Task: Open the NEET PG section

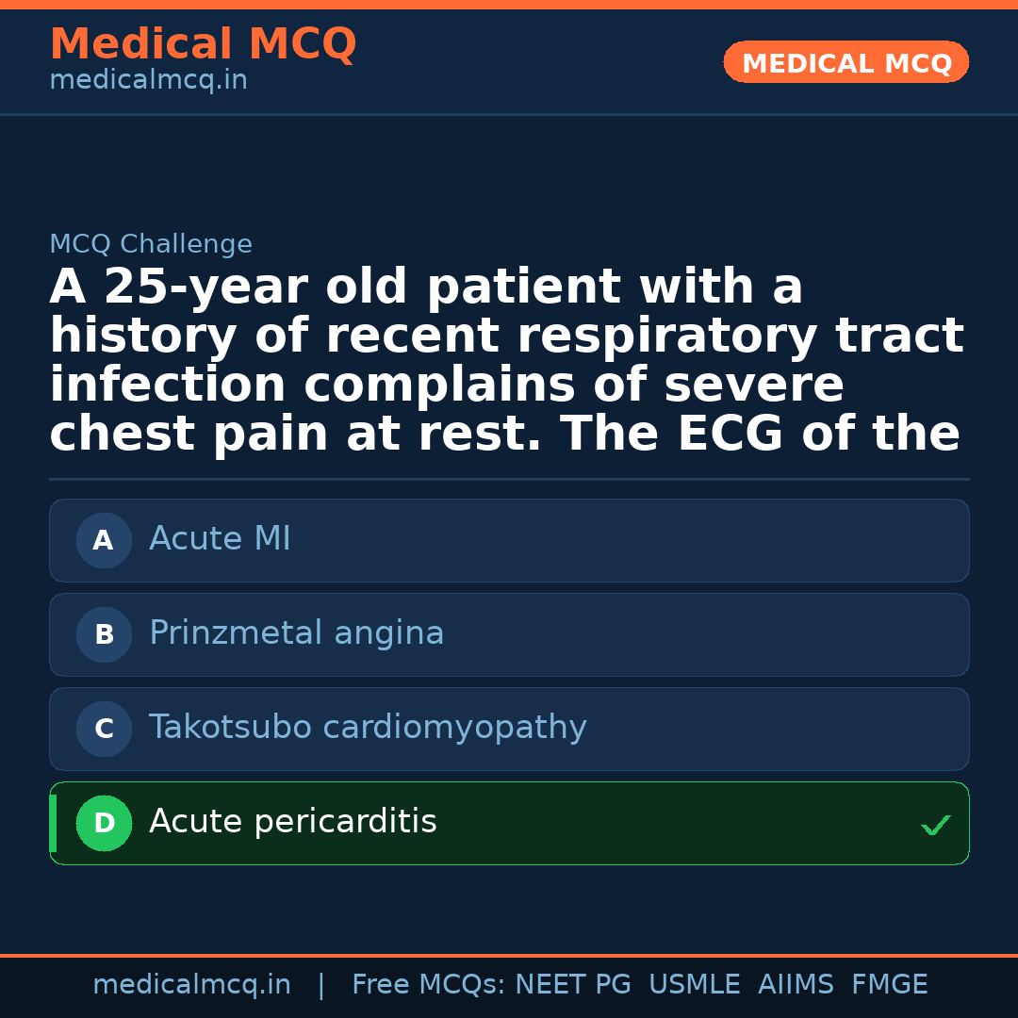Action: (x=572, y=983)
